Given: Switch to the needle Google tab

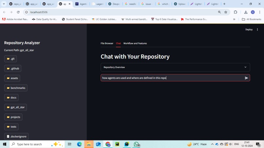Looking at the screenshot, I should click(x=131, y=4).
